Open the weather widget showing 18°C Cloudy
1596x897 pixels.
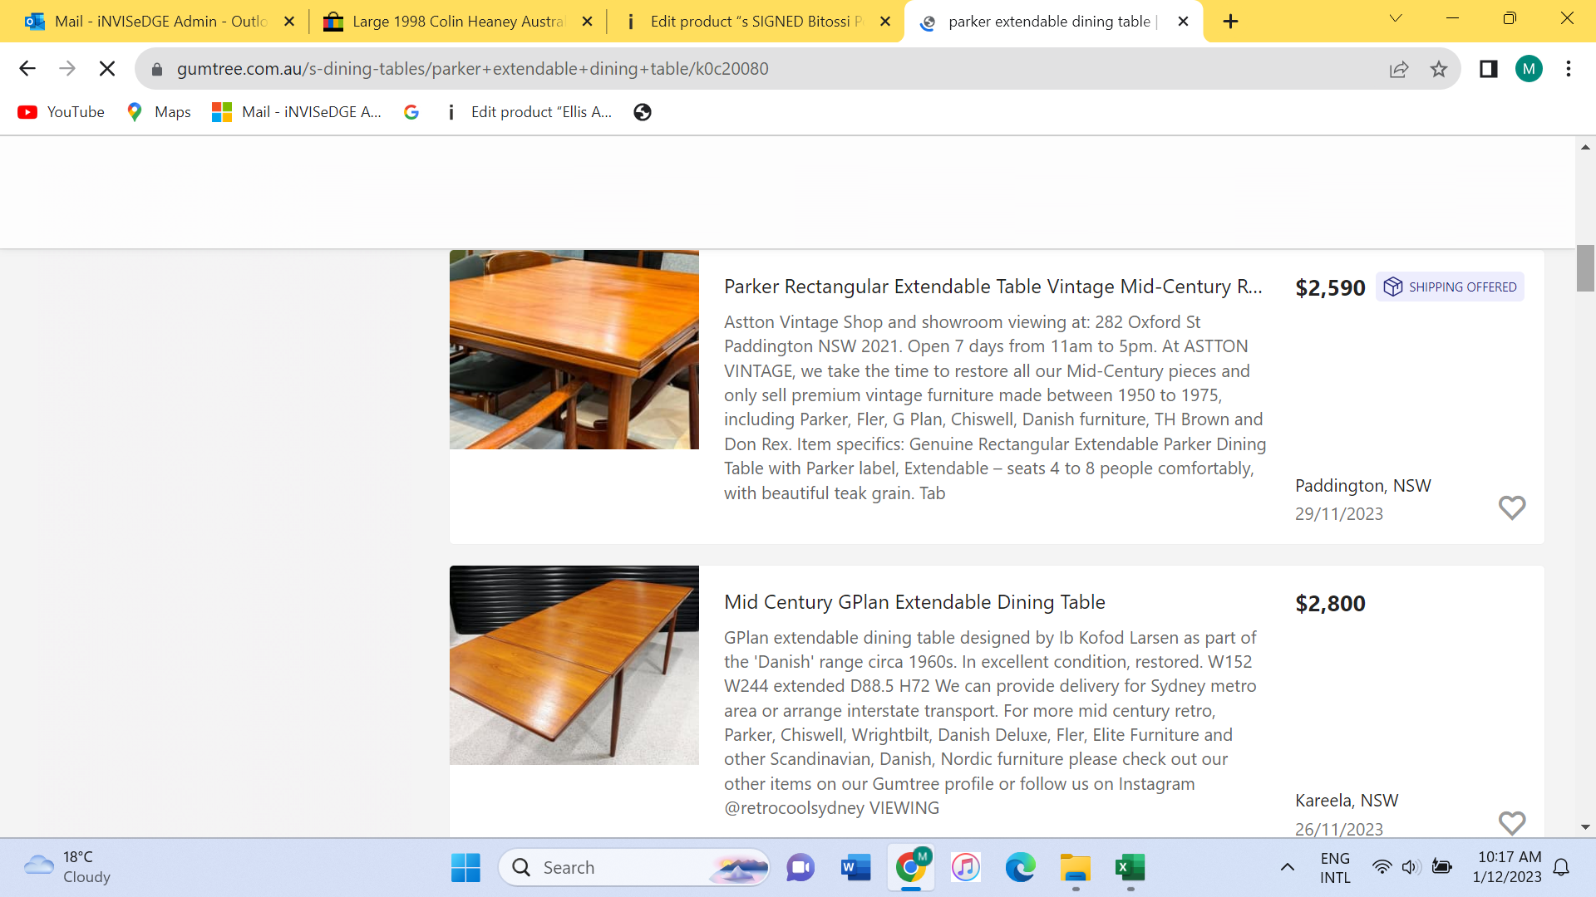coord(68,867)
